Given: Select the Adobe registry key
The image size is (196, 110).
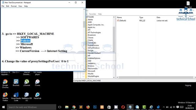Looking at the screenshot, I should click(x=90, y=20).
